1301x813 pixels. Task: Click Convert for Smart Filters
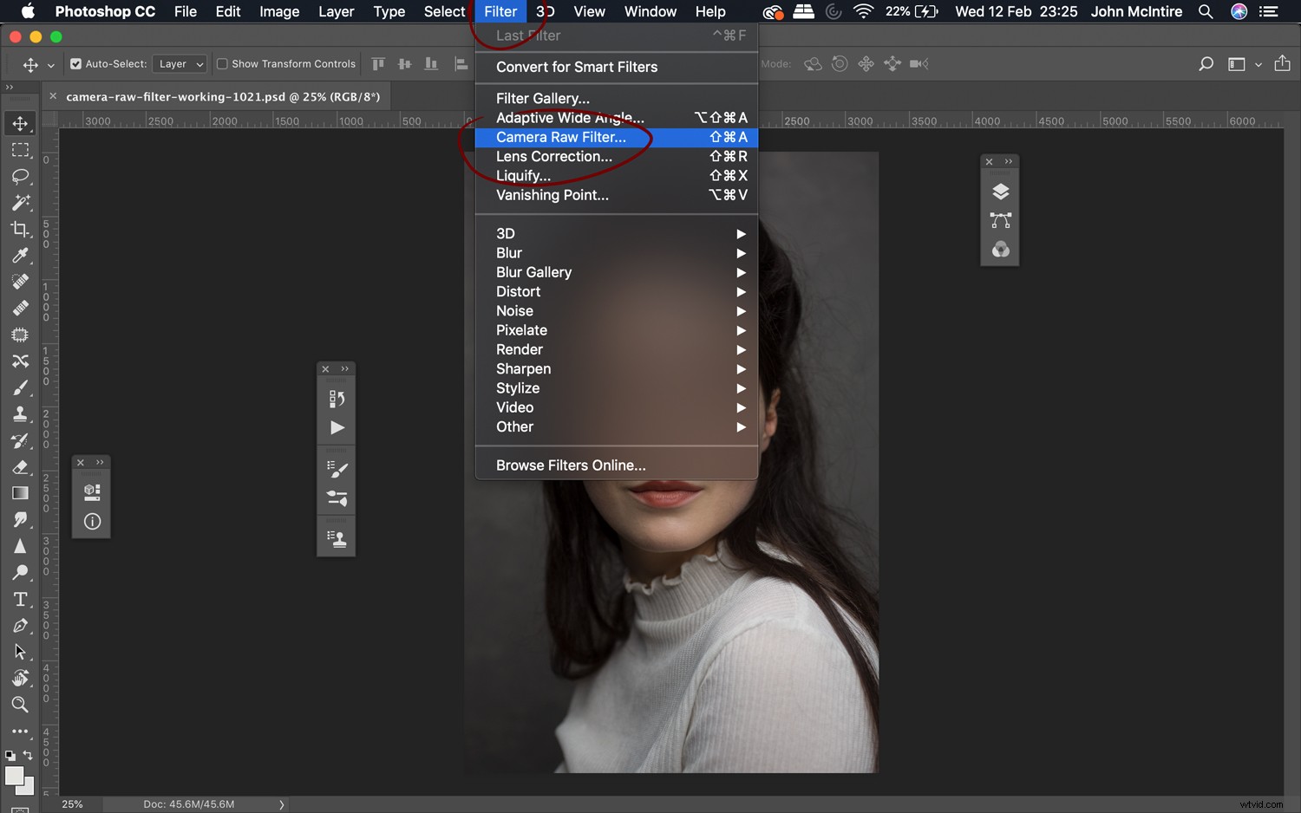pos(576,67)
